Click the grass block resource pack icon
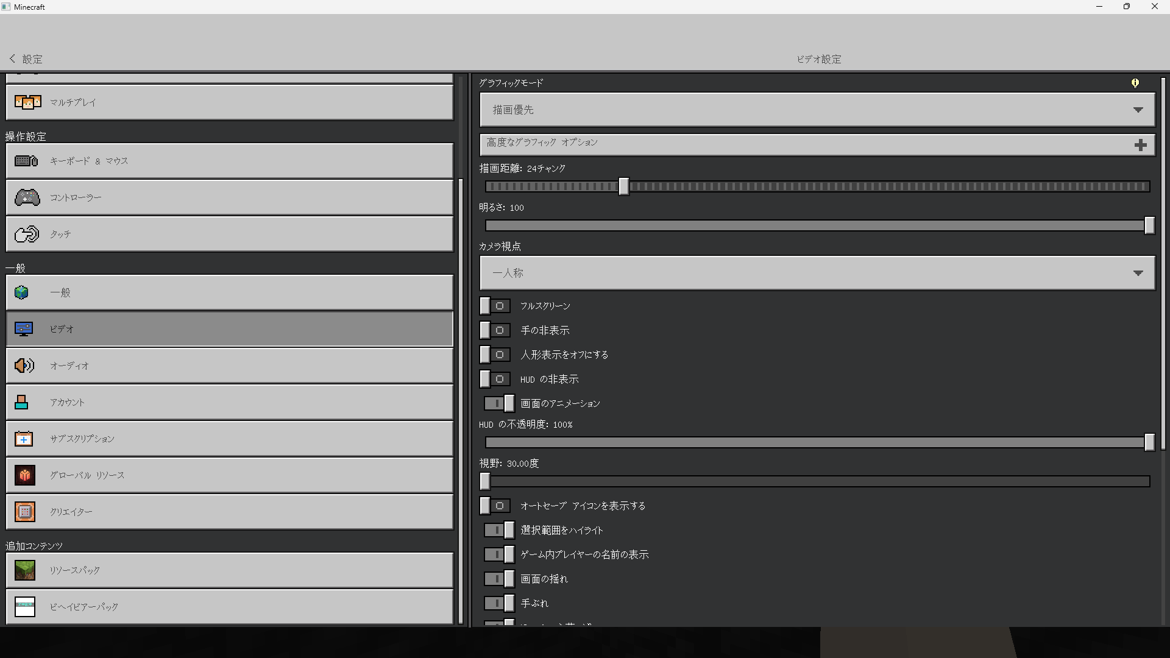 (x=25, y=570)
